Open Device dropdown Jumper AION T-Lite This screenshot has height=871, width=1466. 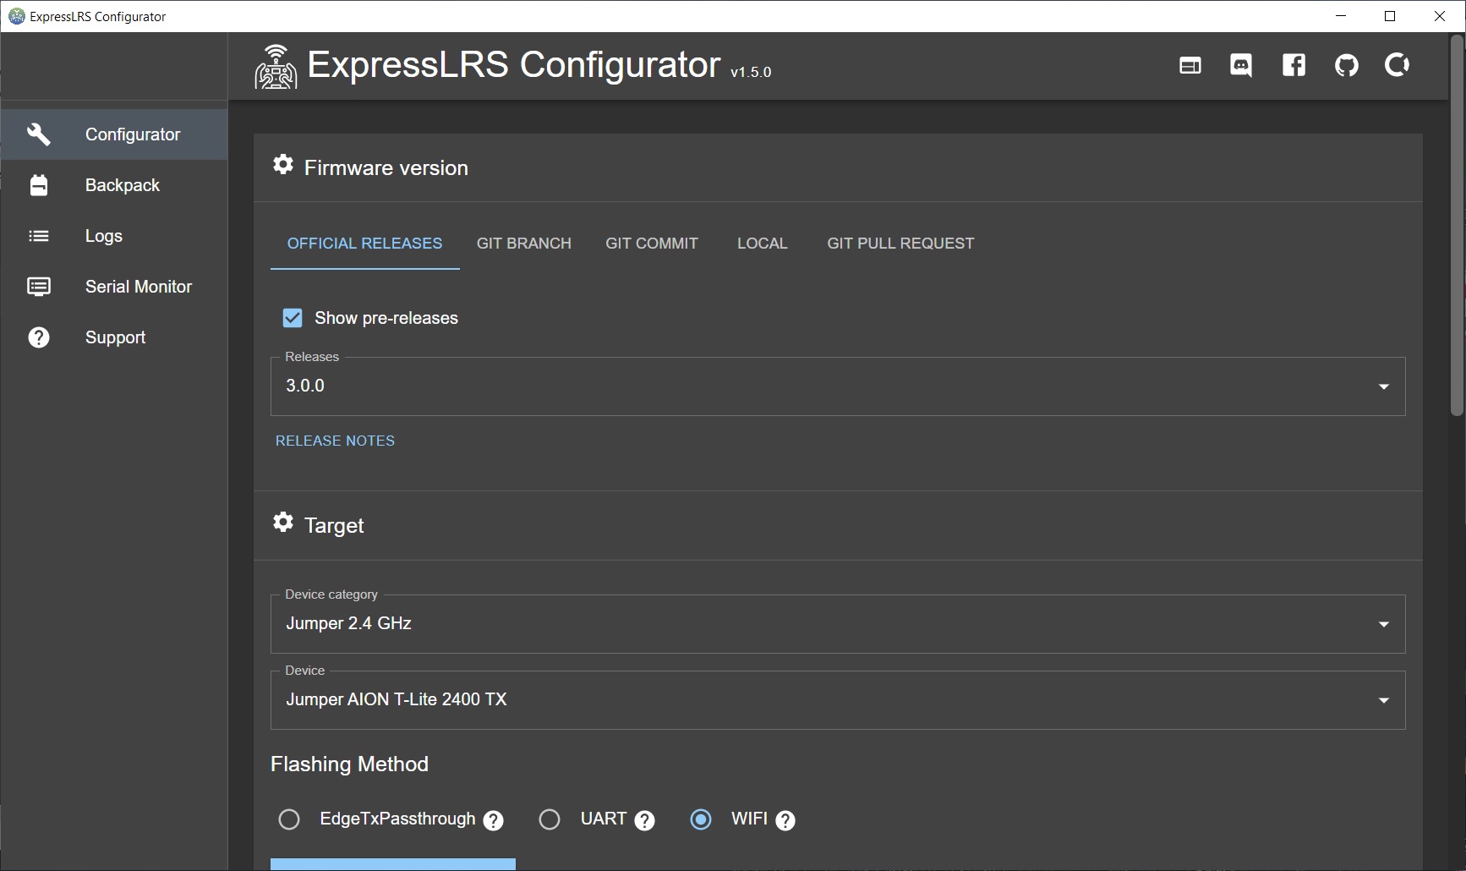click(x=838, y=700)
